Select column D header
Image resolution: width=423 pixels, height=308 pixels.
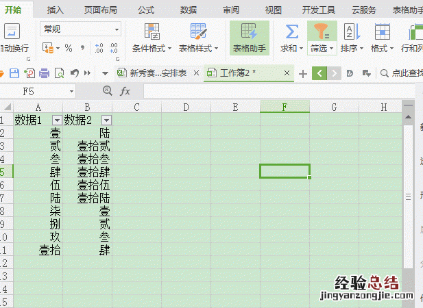[x=186, y=107]
